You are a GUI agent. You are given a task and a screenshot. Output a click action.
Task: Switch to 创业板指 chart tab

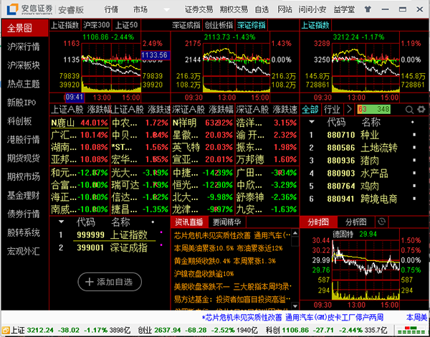(219, 25)
